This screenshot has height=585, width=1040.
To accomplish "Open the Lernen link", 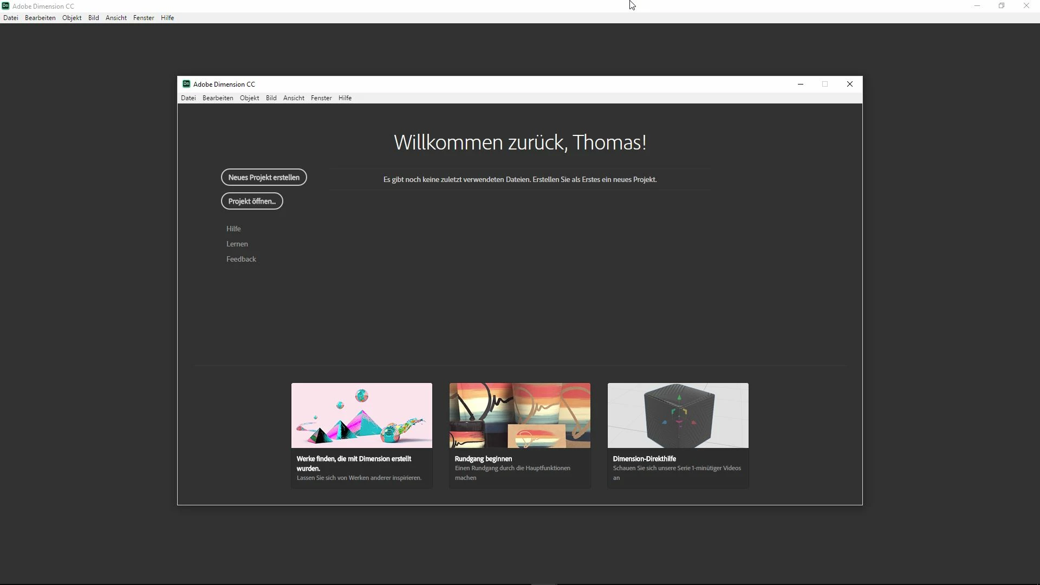I will [x=237, y=244].
